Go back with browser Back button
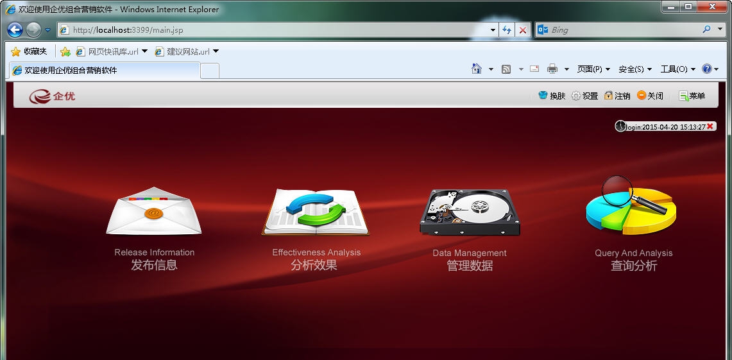 [x=15, y=30]
